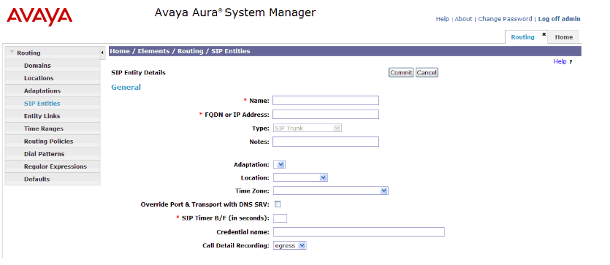Click the Notes input field
The height and width of the screenshot is (265, 610).
(x=326, y=142)
